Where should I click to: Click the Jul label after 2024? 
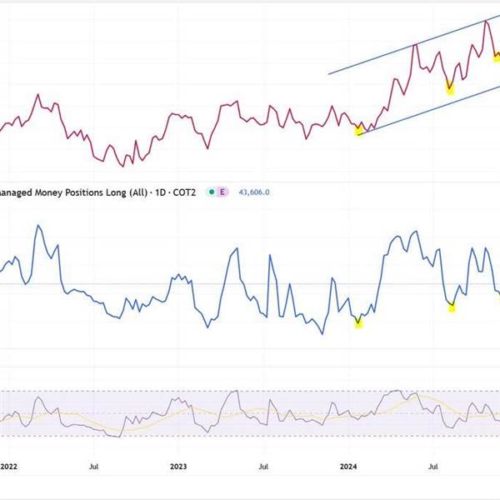click(x=433, y=467)
